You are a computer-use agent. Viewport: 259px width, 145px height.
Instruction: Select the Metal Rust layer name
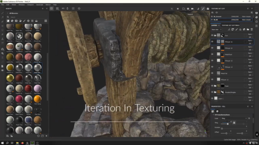228,54
